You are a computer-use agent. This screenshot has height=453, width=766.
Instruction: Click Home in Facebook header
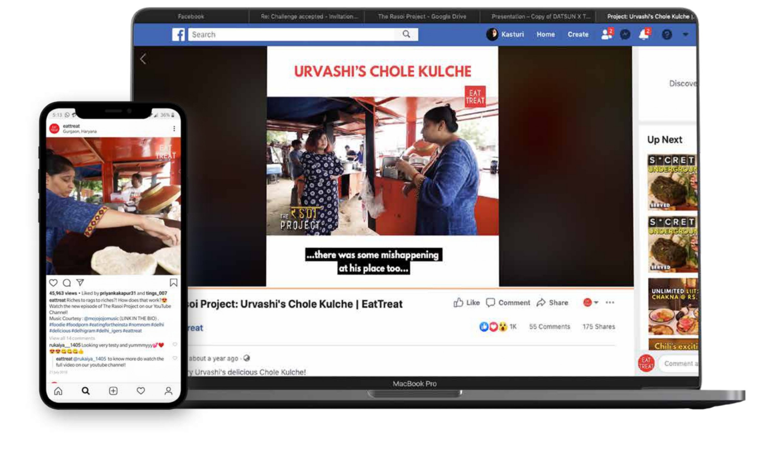[x=546, y=34]
